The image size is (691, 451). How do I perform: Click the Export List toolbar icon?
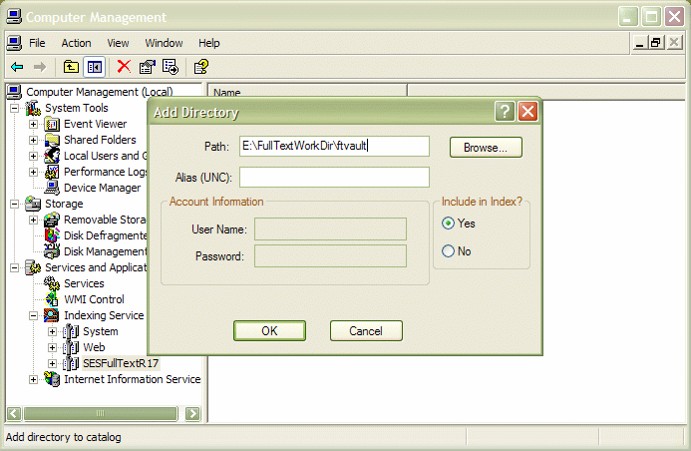tap(171, 67)
